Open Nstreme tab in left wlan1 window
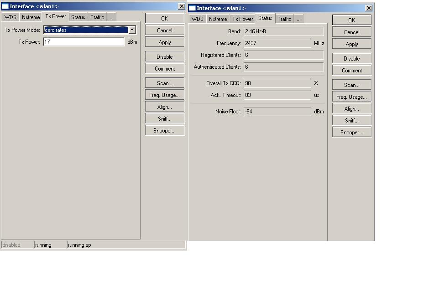This screenshot has height=285, width=439. tap(31, 17)
